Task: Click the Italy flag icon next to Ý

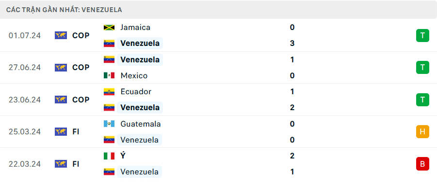Action: [x=109, y=156]
